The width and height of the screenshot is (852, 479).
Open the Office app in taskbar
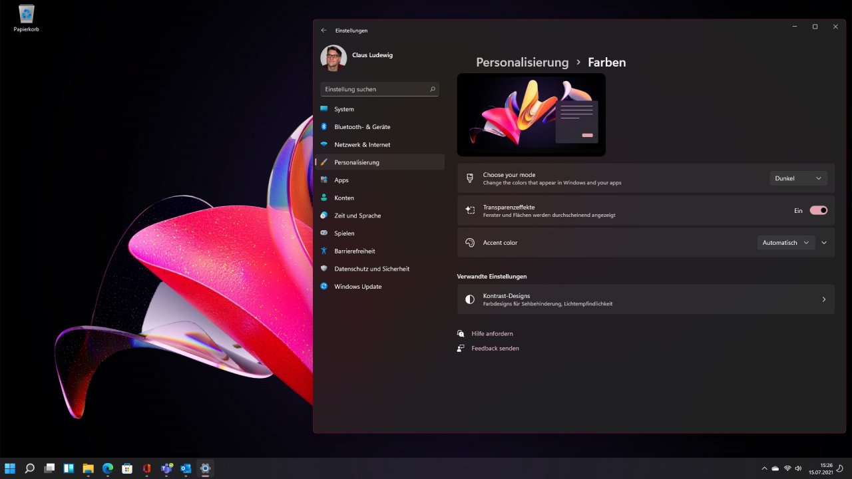point(146,468)
